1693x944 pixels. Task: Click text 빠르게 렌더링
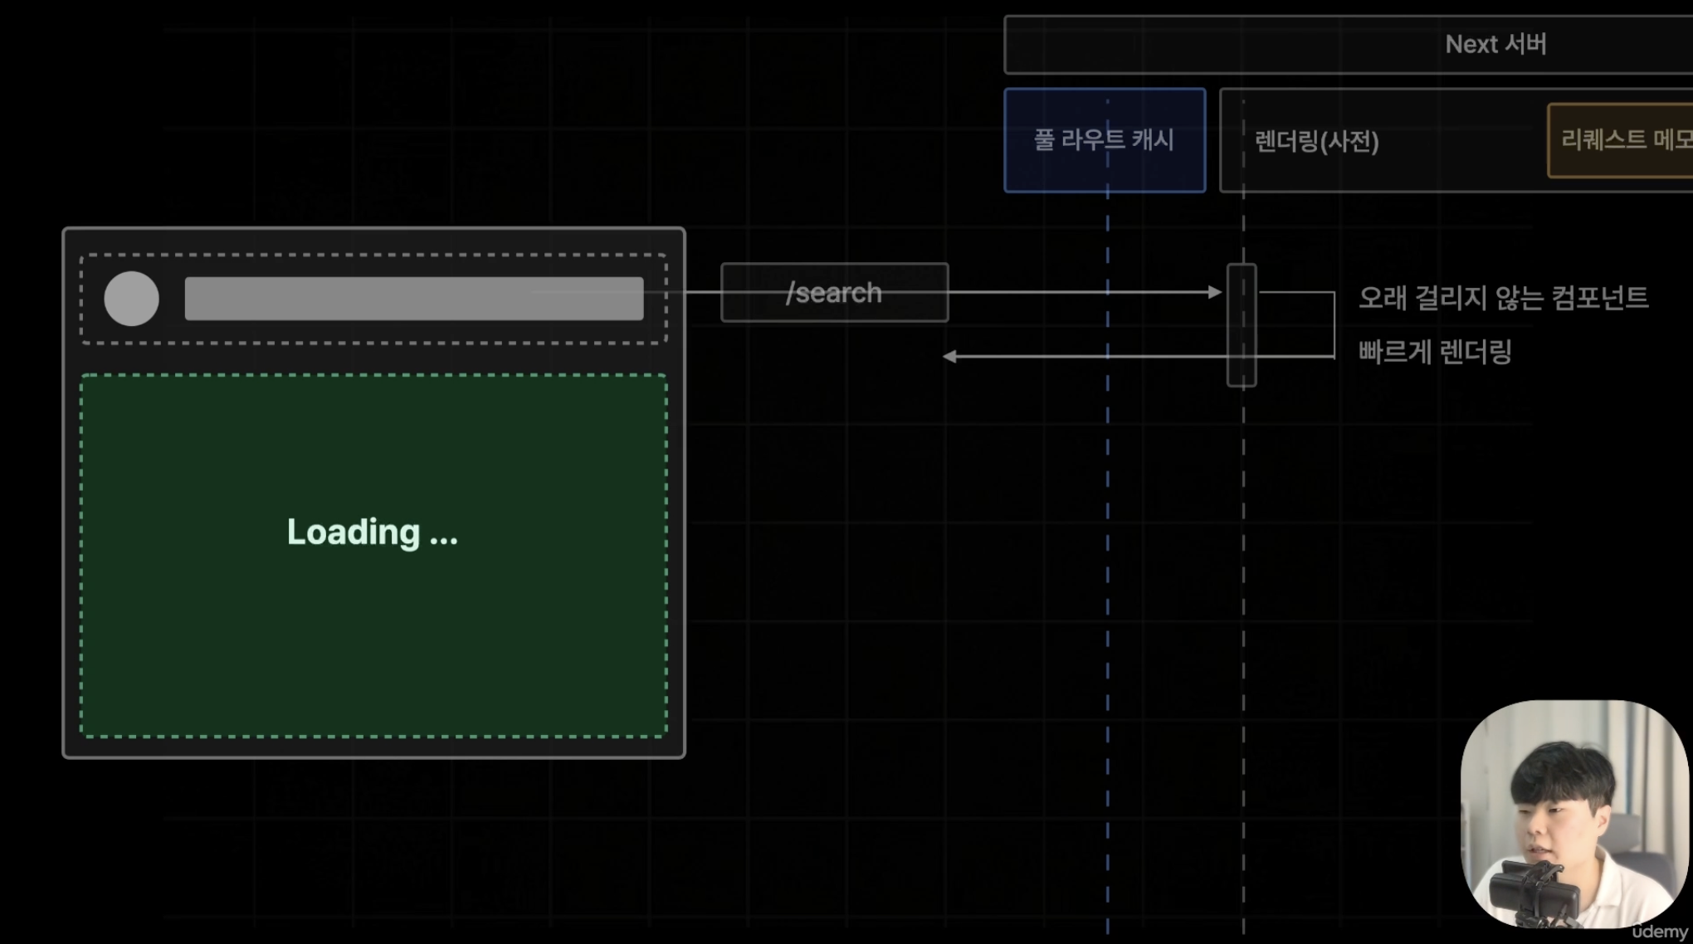pyautogui.click(x=1434, y=352)
